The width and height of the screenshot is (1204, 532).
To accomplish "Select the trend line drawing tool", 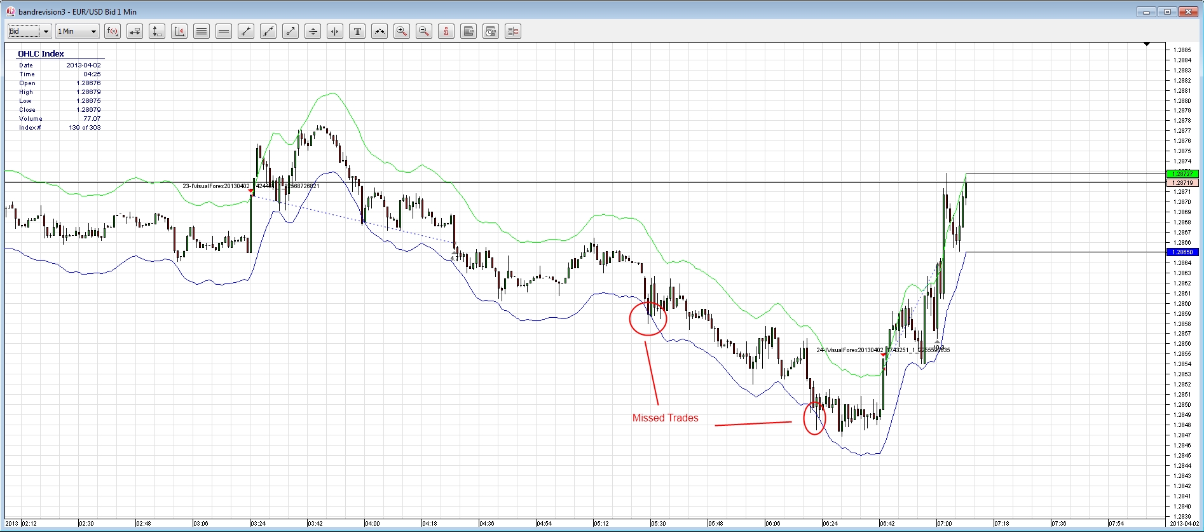I will point(246,31).
